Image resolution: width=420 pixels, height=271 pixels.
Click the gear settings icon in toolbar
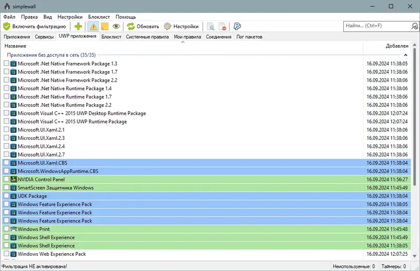tap(167, 26)
